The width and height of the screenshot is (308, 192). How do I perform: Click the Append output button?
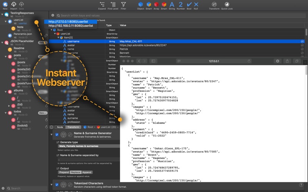click(87, 172)
